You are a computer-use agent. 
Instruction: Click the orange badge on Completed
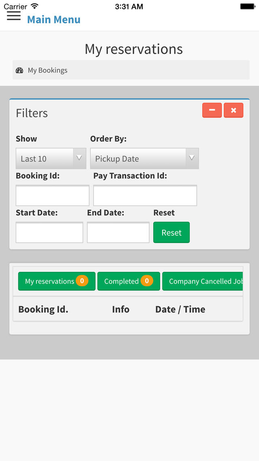(x=147, y=280)
